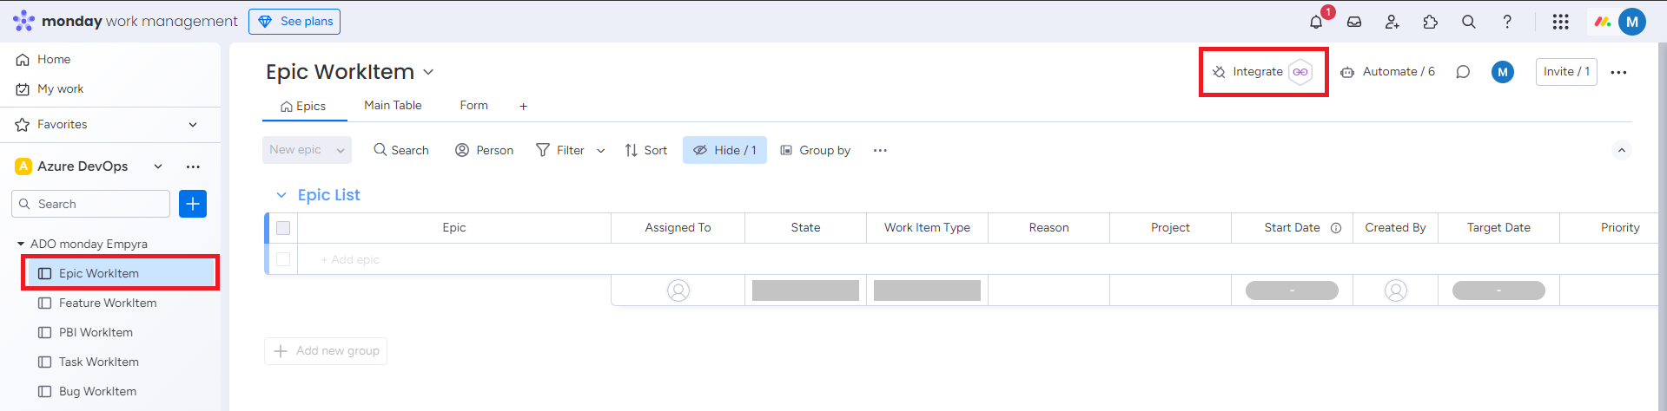
Task: Open the board discussion speech bubble icon
Action: click(1463, 72)
